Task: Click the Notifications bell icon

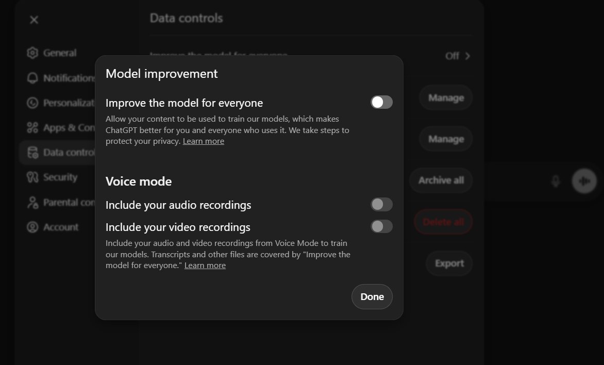Action: (33, 78)
